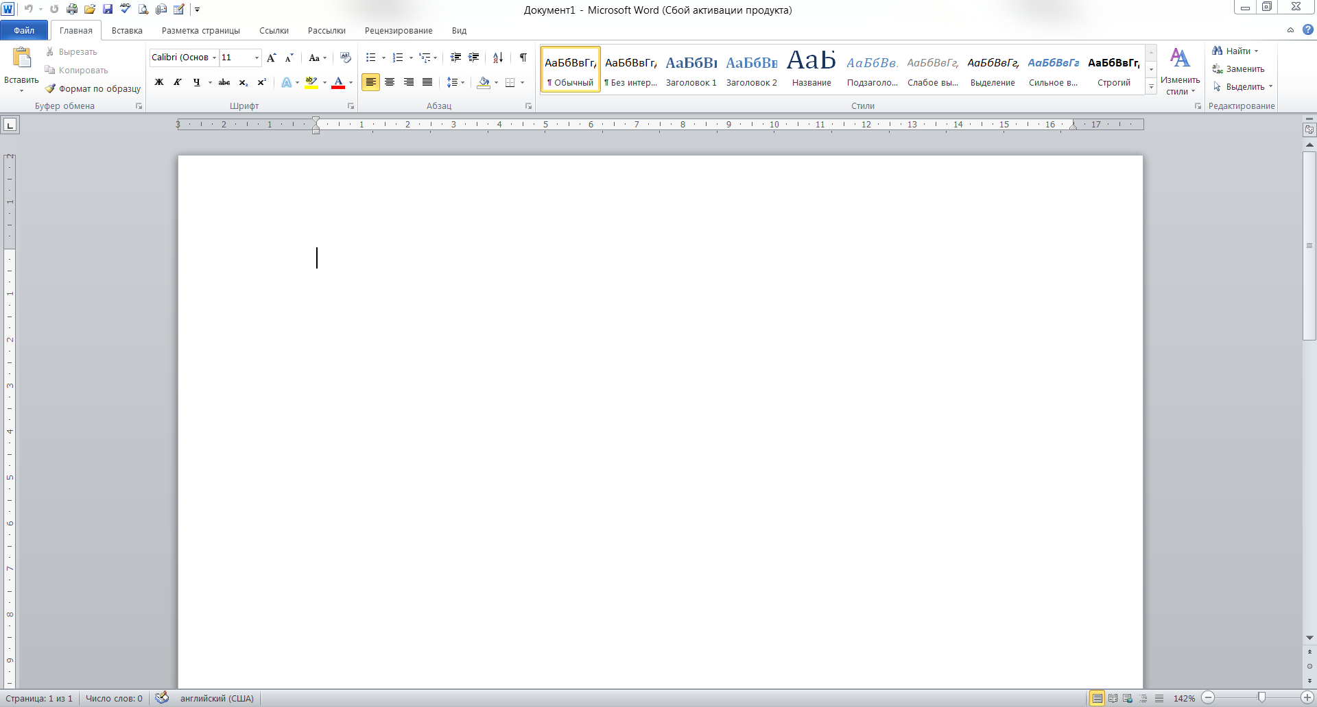
Task: Click the Undo icon in quick access toolbar
Action: click(x=28, y=10)
